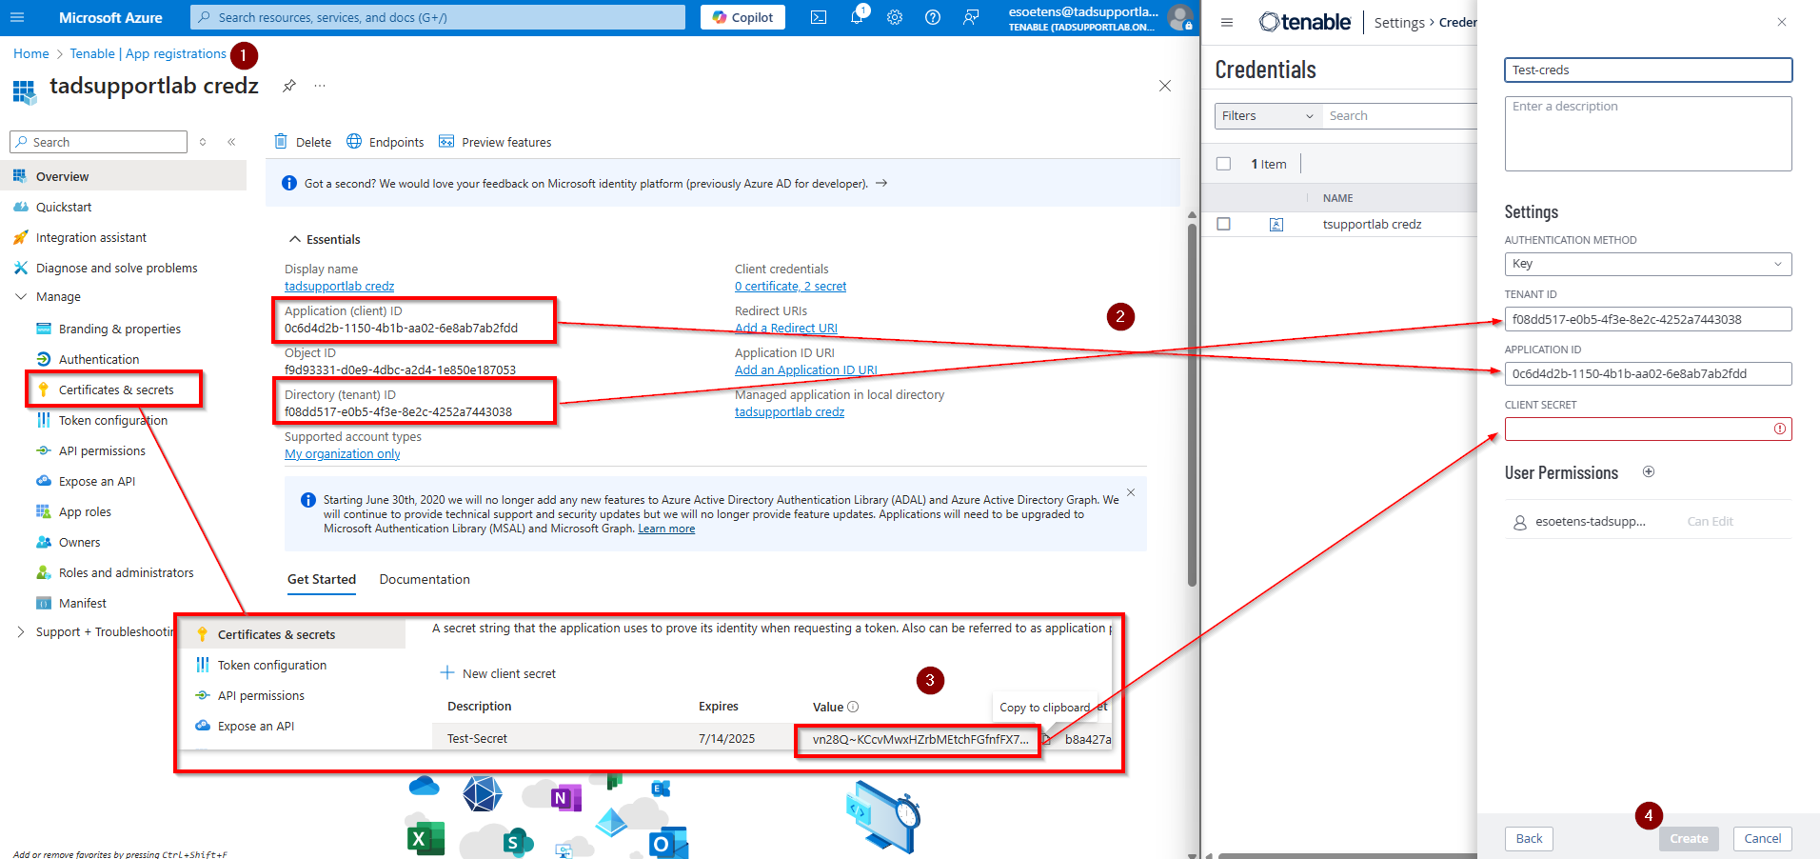Screen dimensions: 1820x859
Task: Open Roles and administrators menu item
Action: pyautogui.click(x=126, y=572)
